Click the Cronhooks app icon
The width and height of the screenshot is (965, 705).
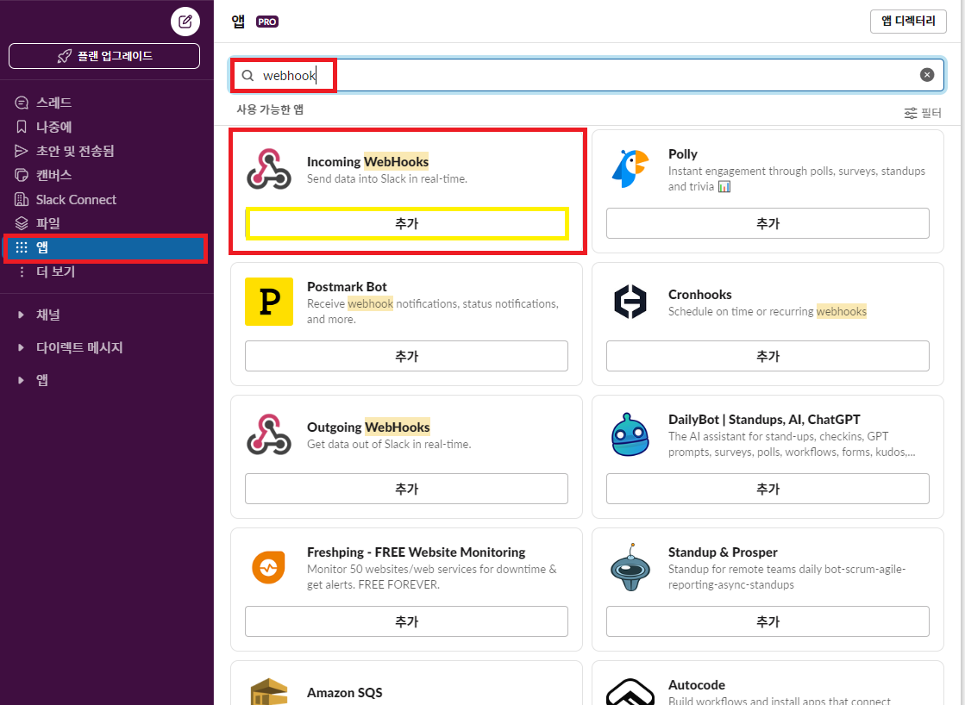tap(630, 302)
